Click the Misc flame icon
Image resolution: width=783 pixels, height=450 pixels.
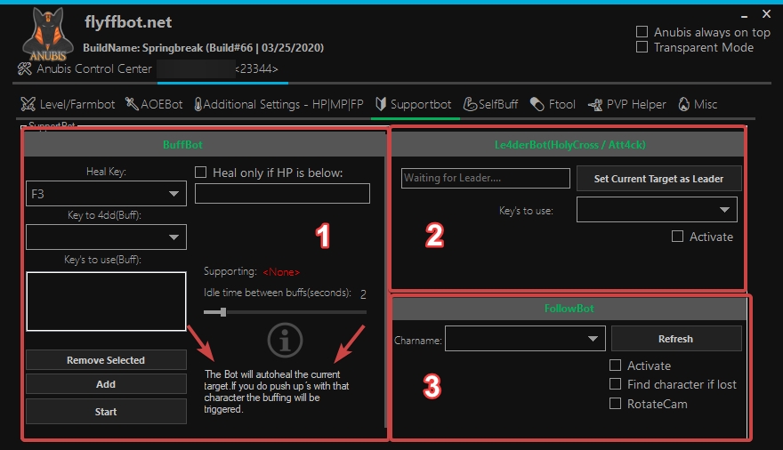coord(683,105)
